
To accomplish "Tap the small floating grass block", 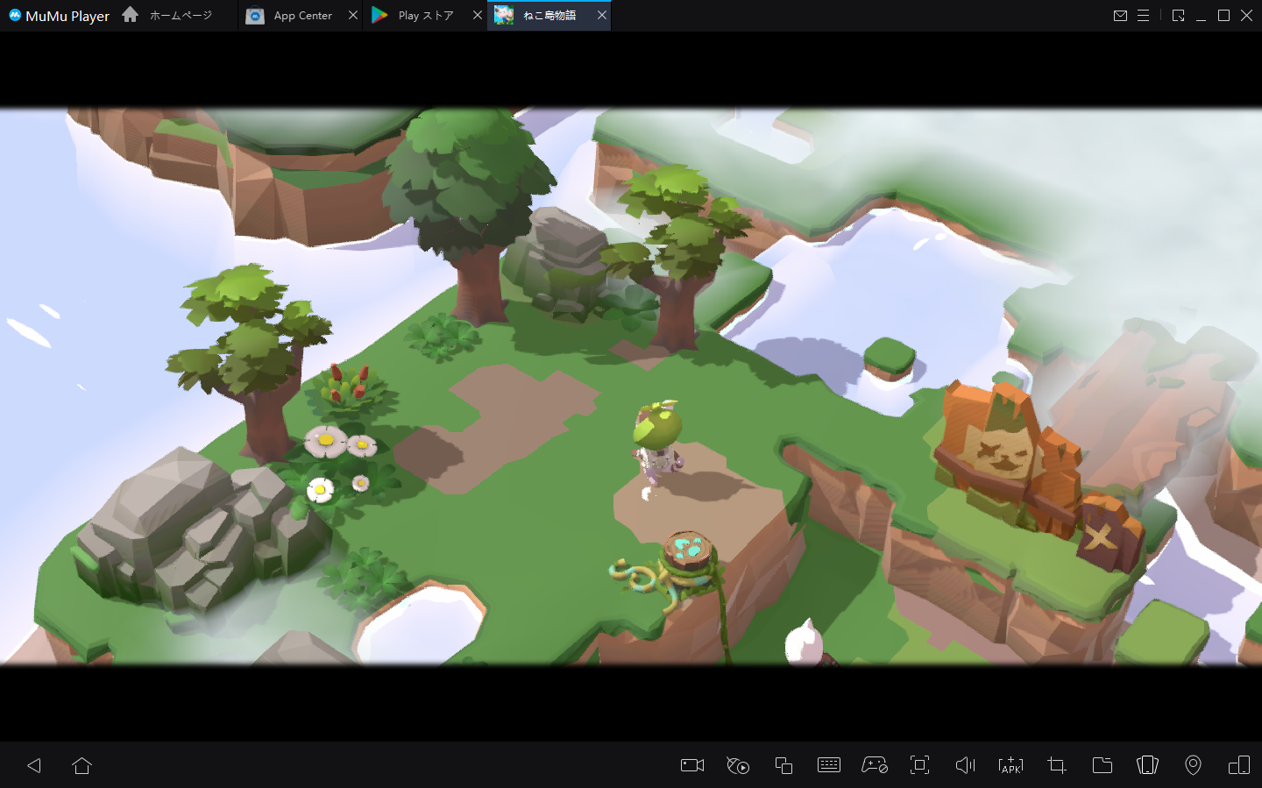I will [889, 359].
